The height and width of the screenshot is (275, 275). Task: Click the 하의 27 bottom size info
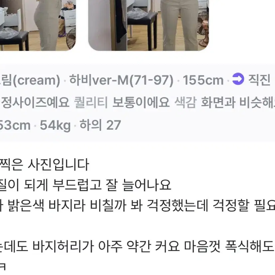pos(100,125)
